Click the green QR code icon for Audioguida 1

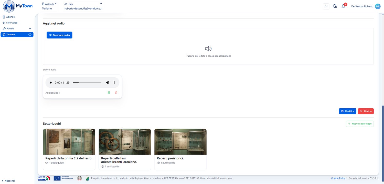click(109, 93)
